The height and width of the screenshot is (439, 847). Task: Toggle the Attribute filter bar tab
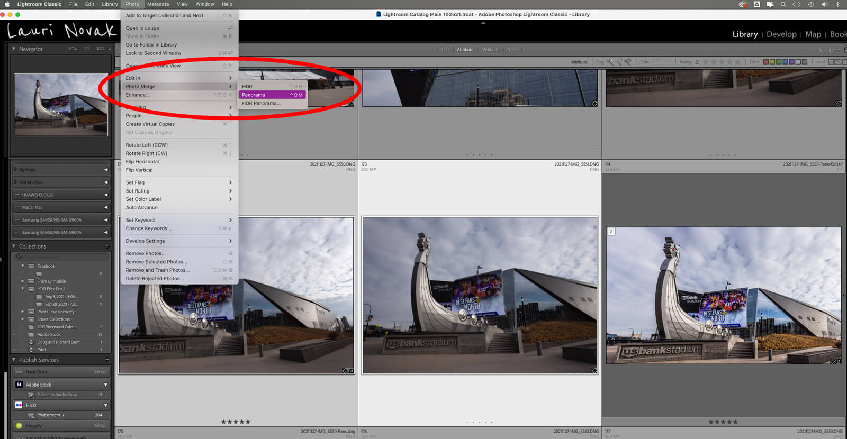tap(465, 50)
